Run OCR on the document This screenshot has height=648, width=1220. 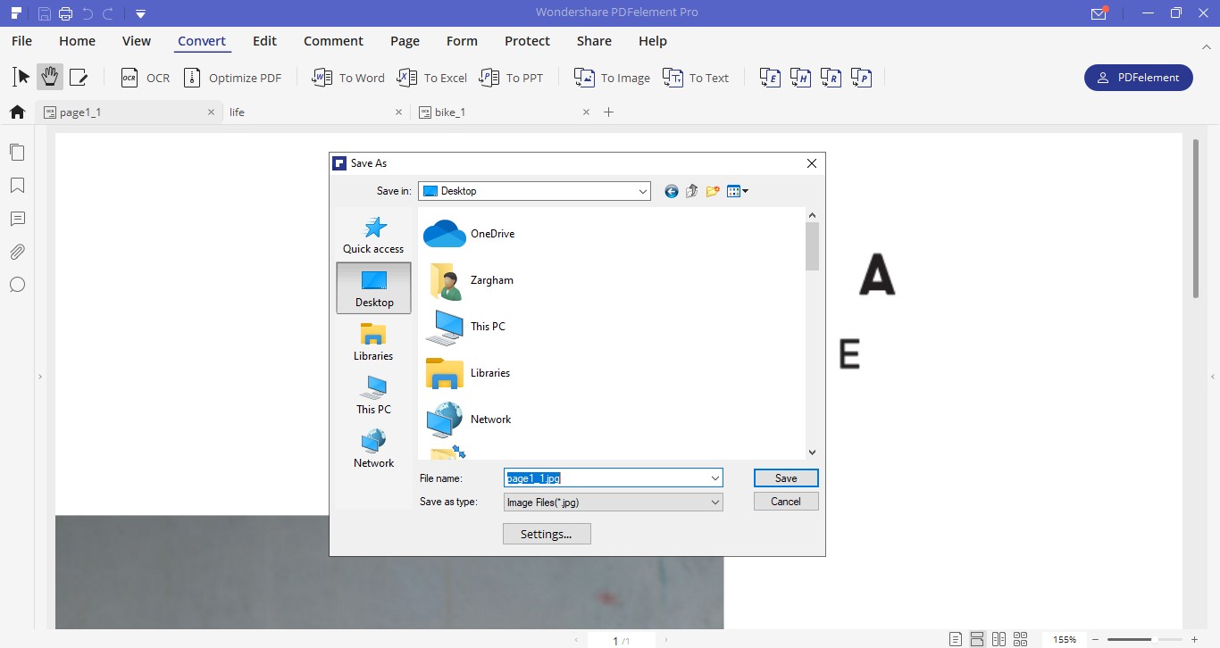[x=146, y=78]
